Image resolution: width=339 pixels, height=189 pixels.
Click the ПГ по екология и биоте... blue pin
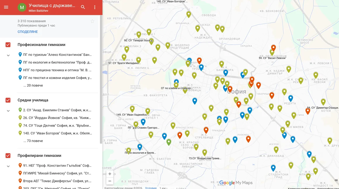click(140, 147)
